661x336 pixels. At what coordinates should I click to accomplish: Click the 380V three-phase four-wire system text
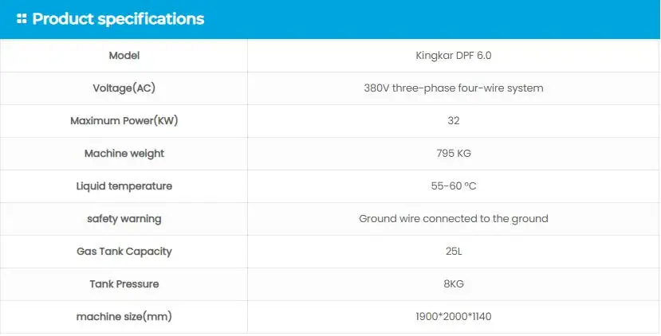coord(454,88)
